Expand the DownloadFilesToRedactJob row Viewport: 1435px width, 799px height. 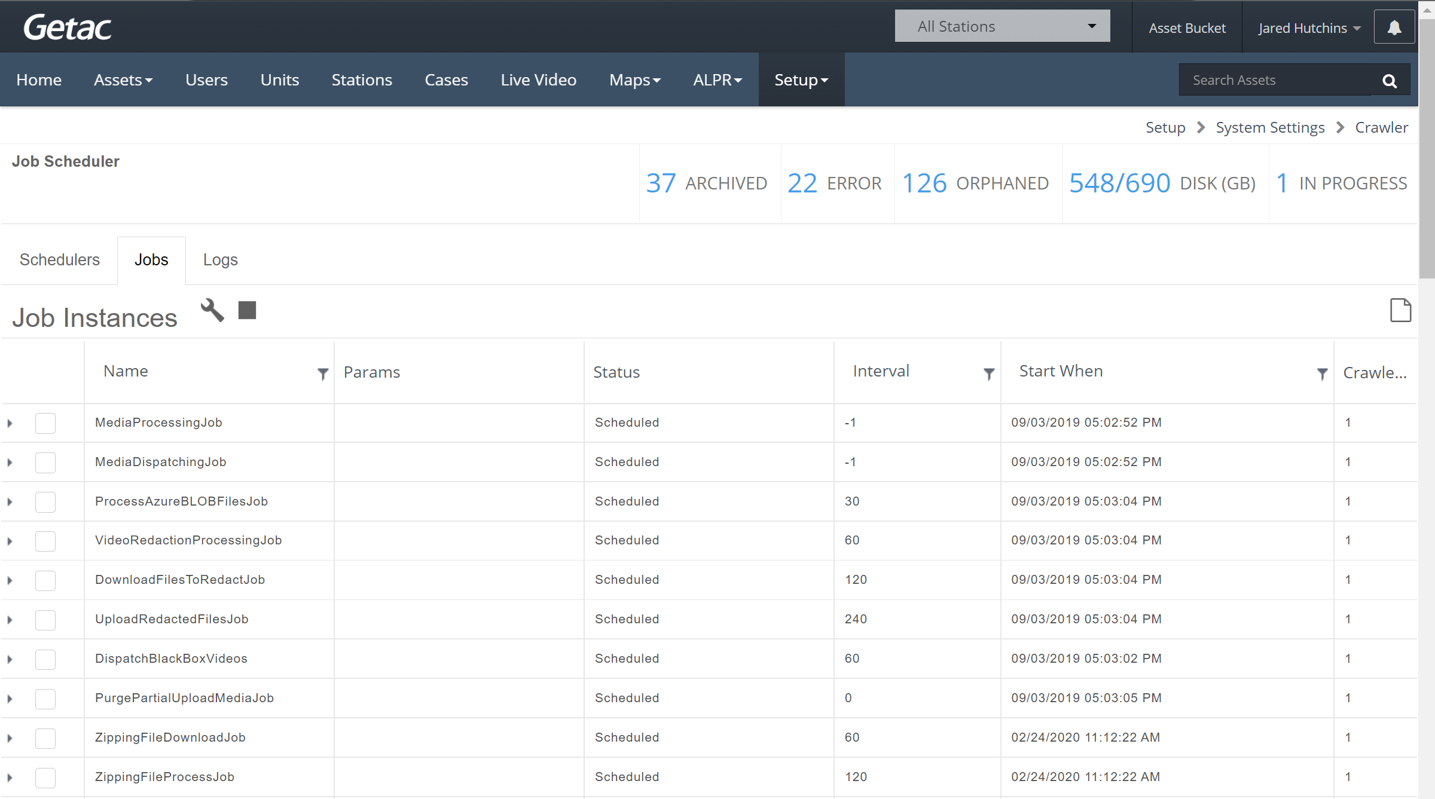coord(10,580)
